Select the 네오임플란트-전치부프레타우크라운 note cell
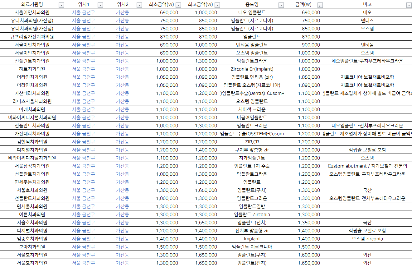Image resolution: width=412 pixels, height=267 pixels. (367, 126)
